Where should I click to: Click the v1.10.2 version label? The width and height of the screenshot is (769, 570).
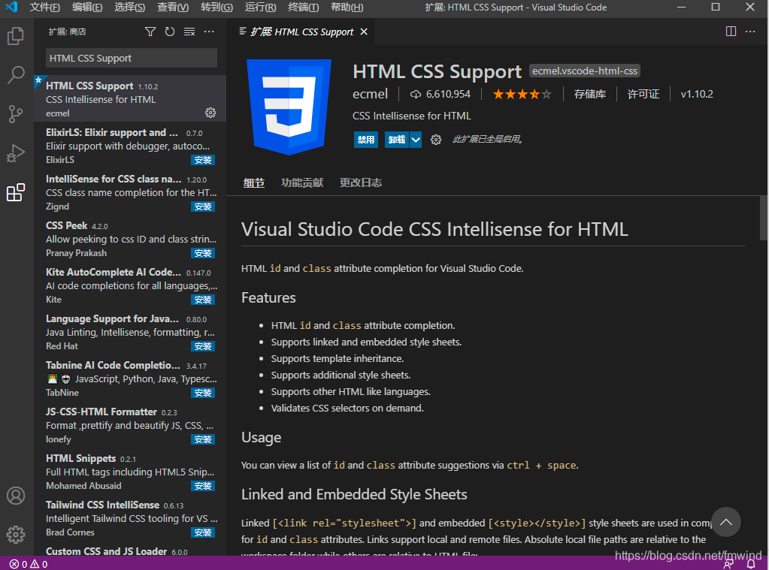pos(697,94)
